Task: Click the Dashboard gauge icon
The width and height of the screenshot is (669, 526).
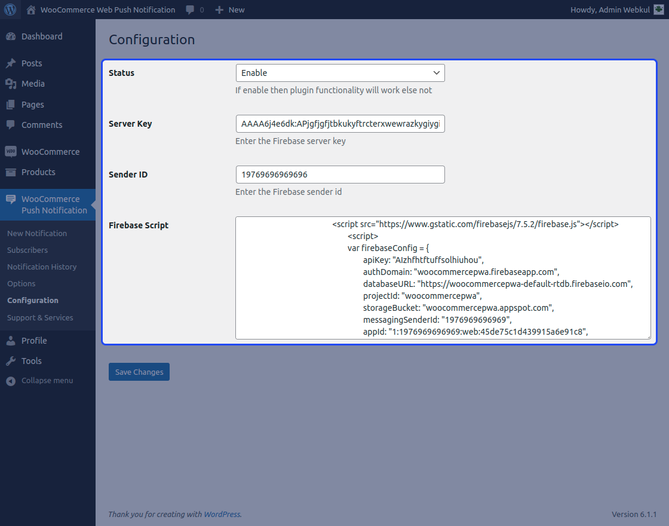Action: click(11, 36)
